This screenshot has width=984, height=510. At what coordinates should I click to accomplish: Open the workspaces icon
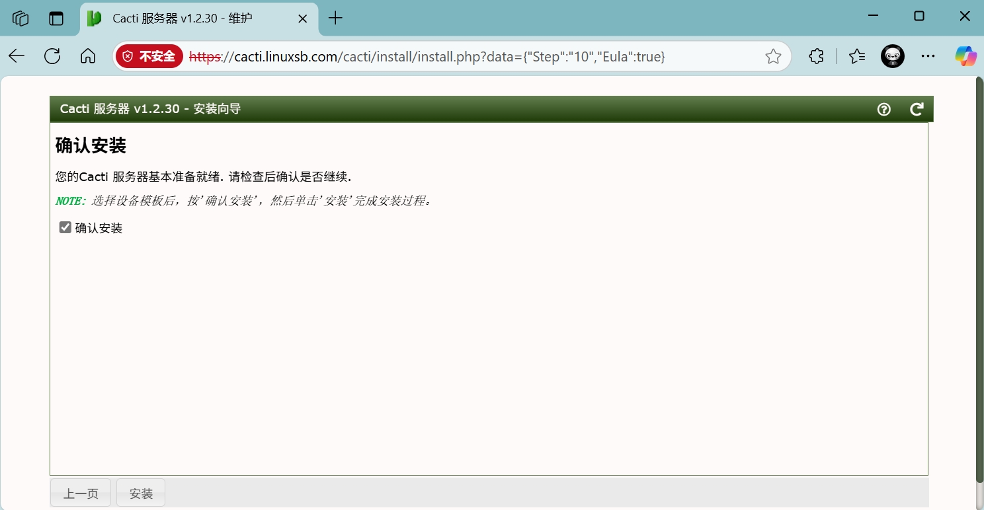(20, 18)
